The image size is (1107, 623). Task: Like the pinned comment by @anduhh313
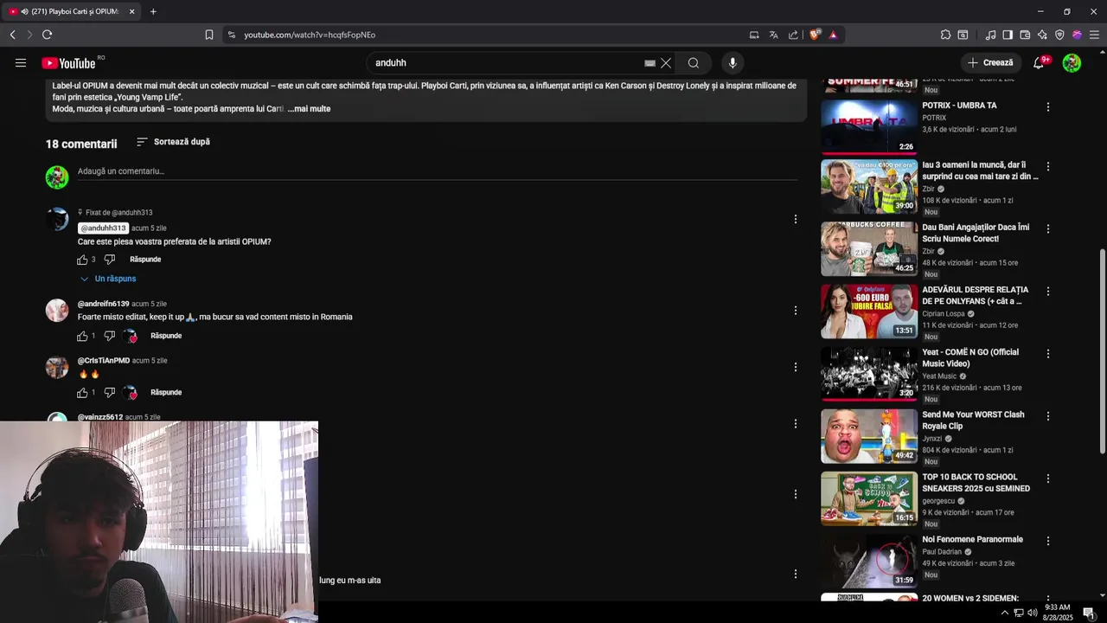click(x=82, y=260)
